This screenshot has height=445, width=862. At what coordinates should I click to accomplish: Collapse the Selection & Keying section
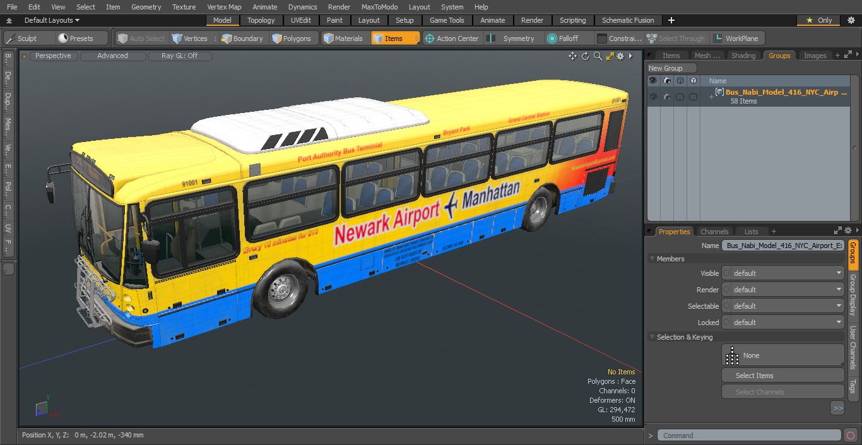tap(652, 337)
